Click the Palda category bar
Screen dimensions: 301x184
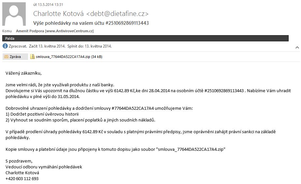point(145,38)
